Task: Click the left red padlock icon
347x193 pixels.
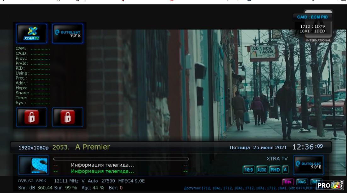Action: pos(31,117)
